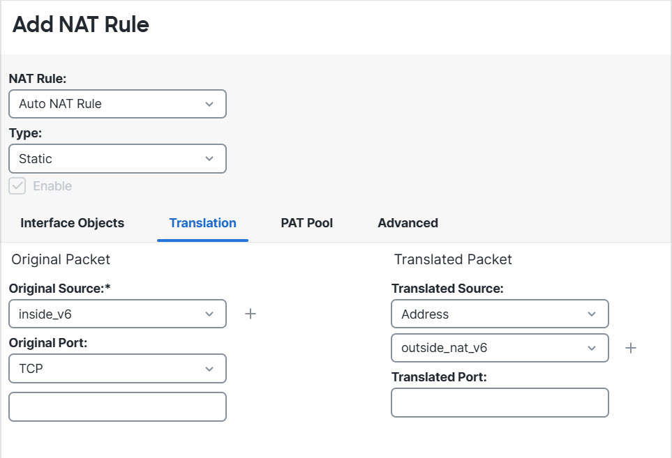Open the inside_v6 Original Source dropdown
This screenshot has width=672, height=458.
point(117,314)
